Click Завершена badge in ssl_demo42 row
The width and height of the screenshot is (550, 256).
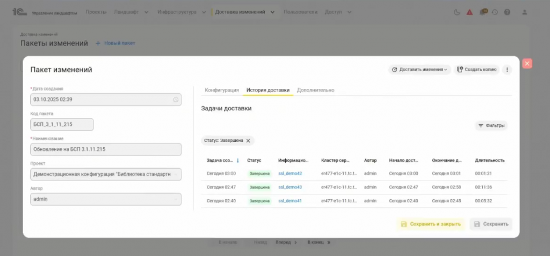point(259,174)
